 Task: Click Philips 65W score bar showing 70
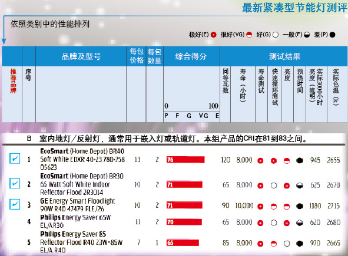(x=184, y=222)
